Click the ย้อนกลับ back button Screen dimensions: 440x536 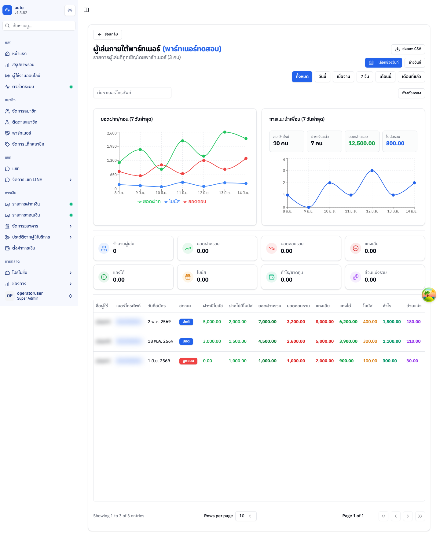pyautogui.click(x=108, y=35)
